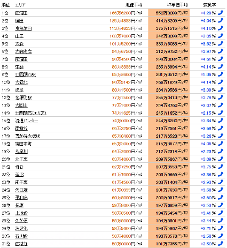The height and width of the screenshot is (248, 227).
Task: Click the arrow icon beside +4.04% in rank 2
Action: 221,20
